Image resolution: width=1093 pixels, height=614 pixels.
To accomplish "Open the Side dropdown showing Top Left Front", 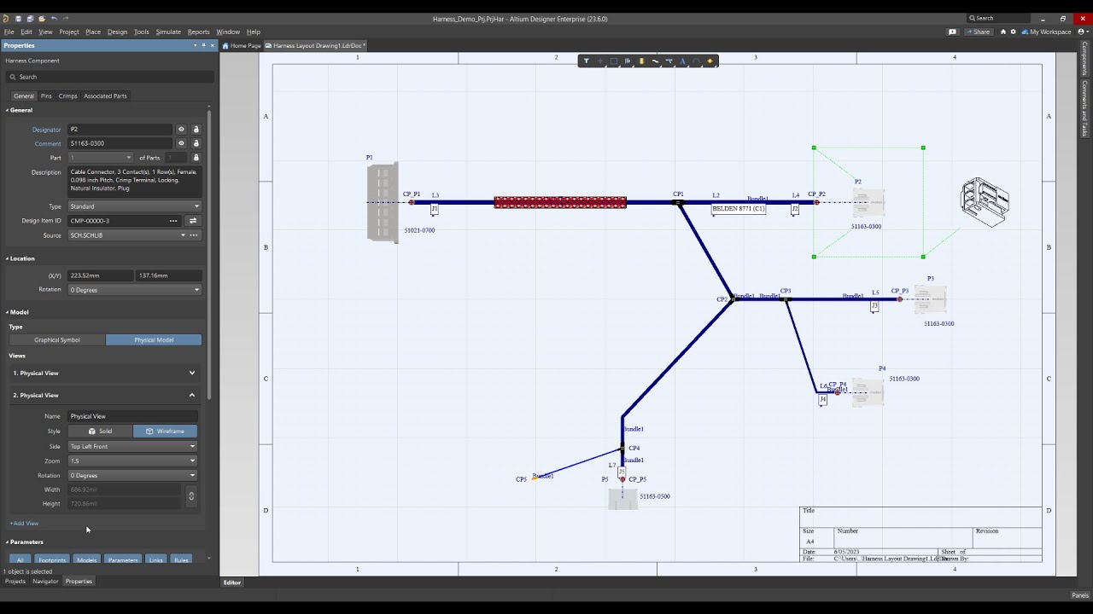I will coord(132,446).
